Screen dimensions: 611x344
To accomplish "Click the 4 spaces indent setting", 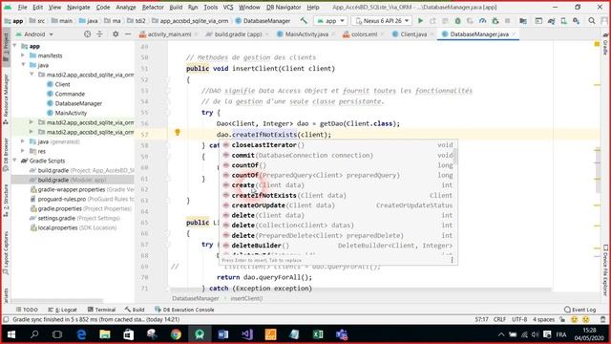I will click(543, 319).
